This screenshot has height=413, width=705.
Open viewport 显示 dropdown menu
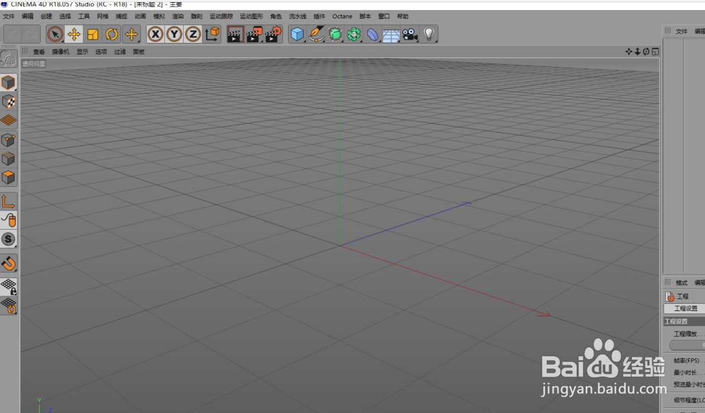pos(83,52)
